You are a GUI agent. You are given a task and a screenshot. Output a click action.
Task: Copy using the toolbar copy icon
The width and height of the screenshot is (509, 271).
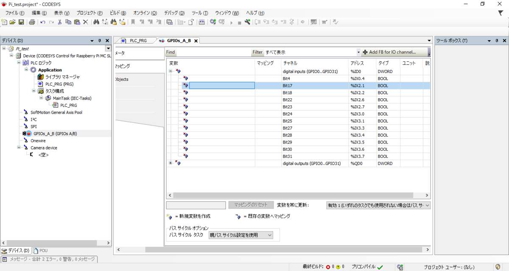pos(68,22)
